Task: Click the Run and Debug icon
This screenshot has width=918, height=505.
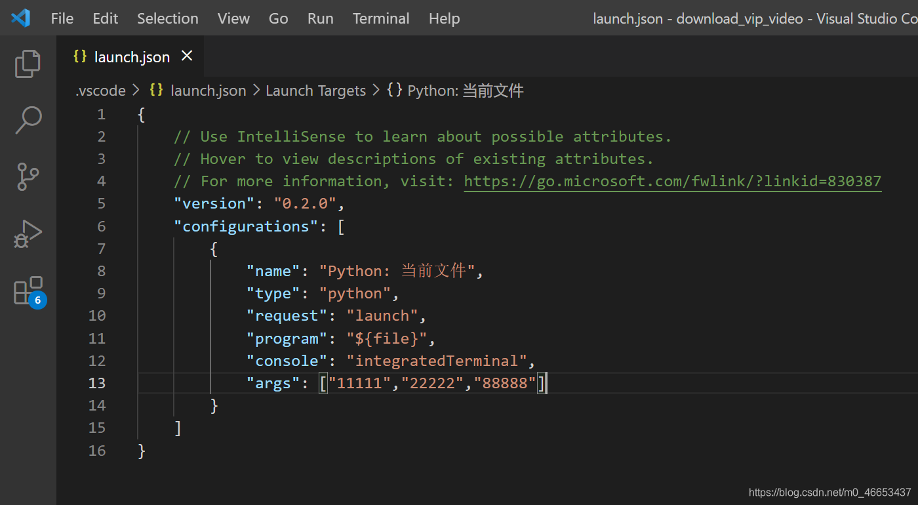Action: point(28,233)
